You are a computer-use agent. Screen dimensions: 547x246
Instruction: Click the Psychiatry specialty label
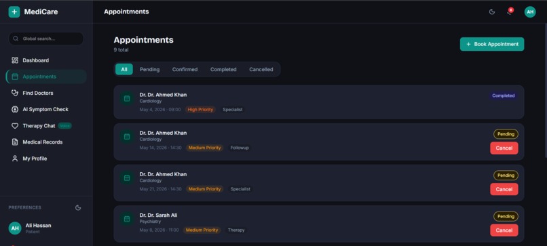pyautogui.click(x=151, y=222)
